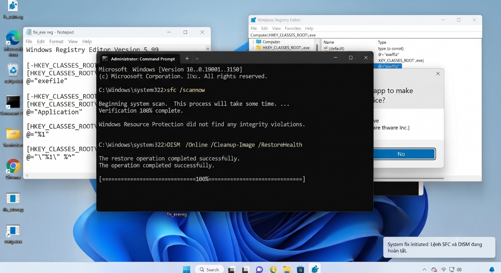Click the Notepad vertical scrollbar up arrow
This screenshot has width=501, height=273.
[208, 48]
